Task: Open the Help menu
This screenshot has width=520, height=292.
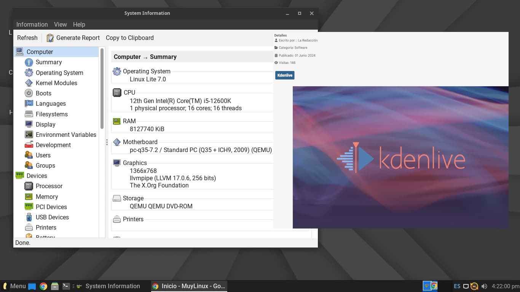Action: point(79,24)
